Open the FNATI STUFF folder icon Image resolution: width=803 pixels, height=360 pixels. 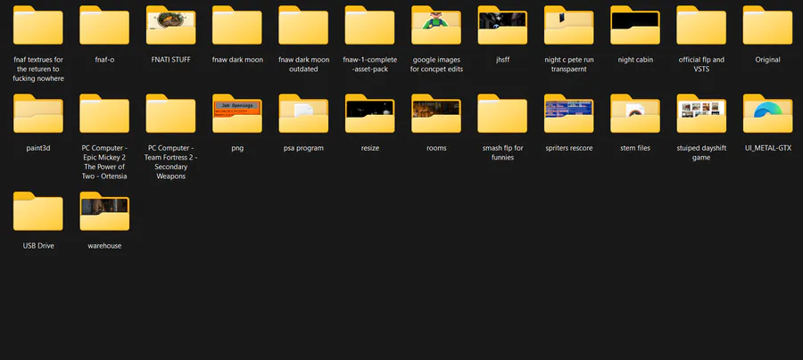170,25
